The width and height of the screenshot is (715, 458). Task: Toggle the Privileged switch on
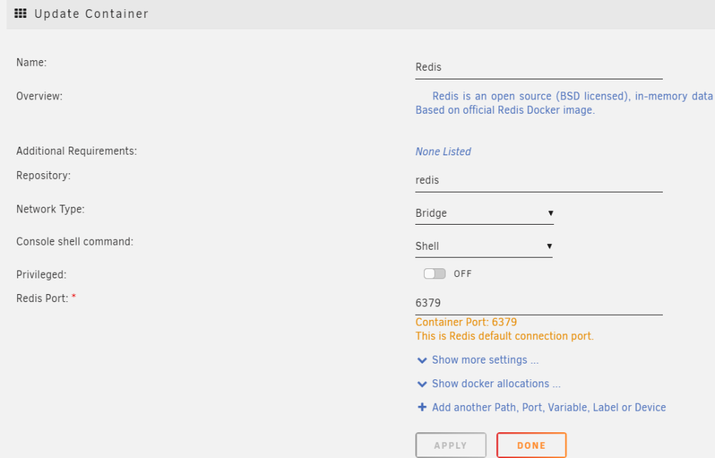[x=435, y=273]
